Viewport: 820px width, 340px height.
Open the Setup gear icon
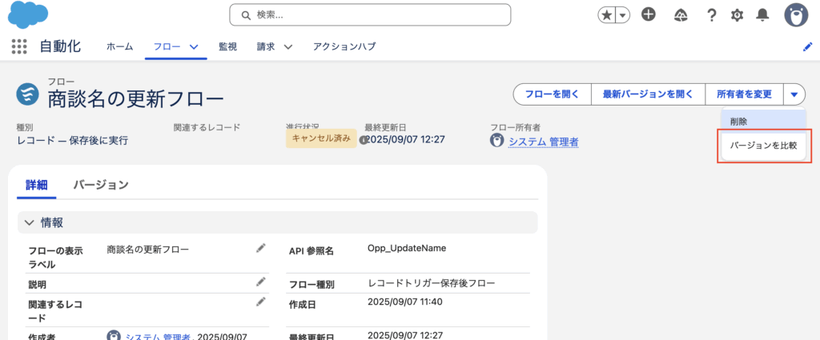pos(737,15)
